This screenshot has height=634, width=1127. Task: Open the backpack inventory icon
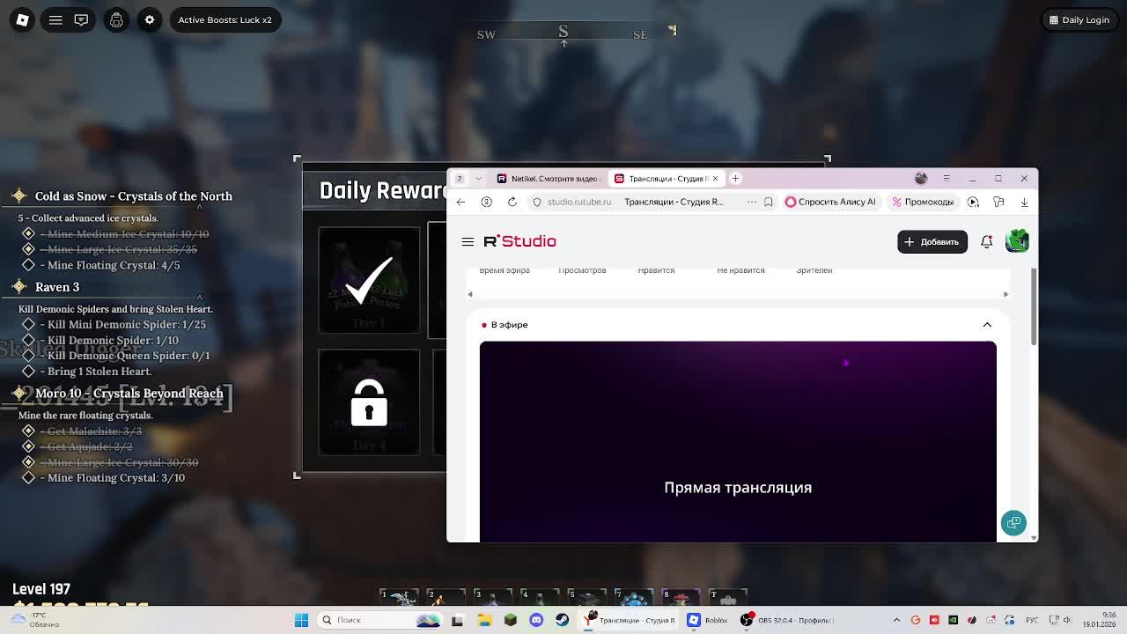point(116,19)
